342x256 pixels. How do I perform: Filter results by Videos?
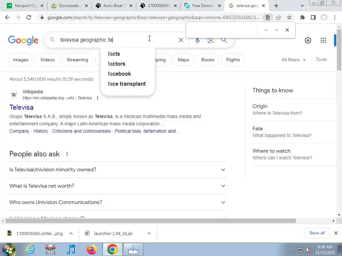[x=47, y=60]
